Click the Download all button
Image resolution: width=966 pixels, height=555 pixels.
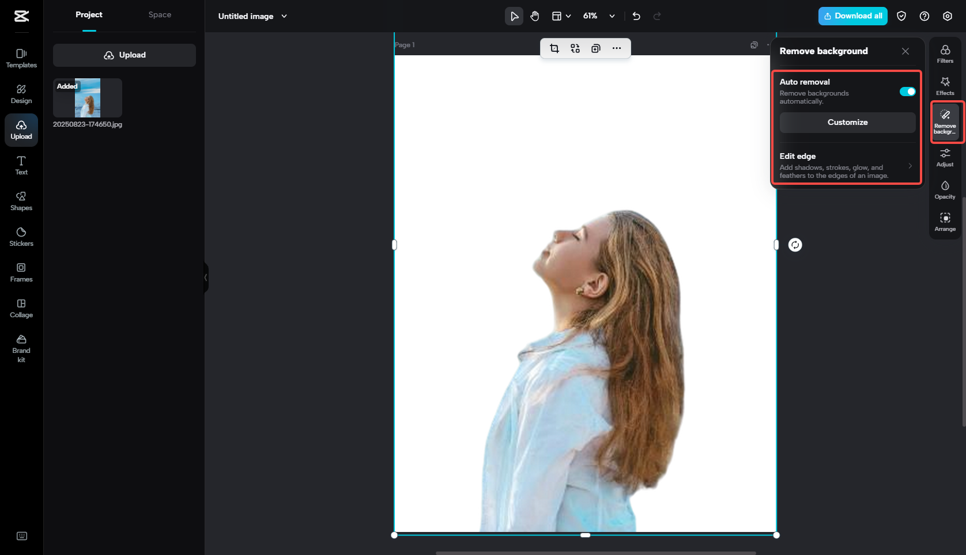pyautogui.click(x=852, y=16)
